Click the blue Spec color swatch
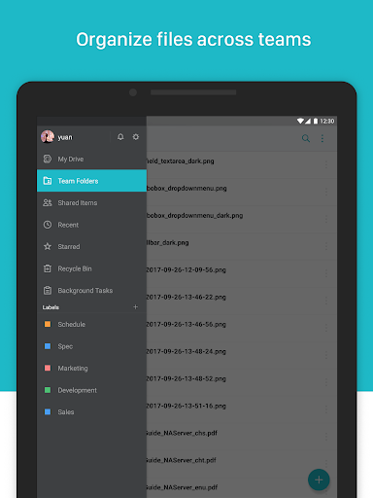This screenshot has width=373, height=498. coord(48,346)
